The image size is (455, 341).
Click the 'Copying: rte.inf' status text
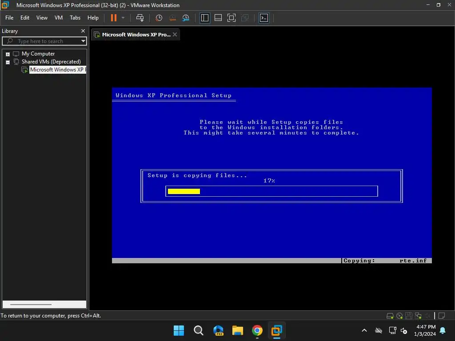pos(385,261)
